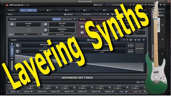The image size is (171, 96).
Task: Click random bubble icon on OSC 3 tab
Action: [x=66, y=10]
